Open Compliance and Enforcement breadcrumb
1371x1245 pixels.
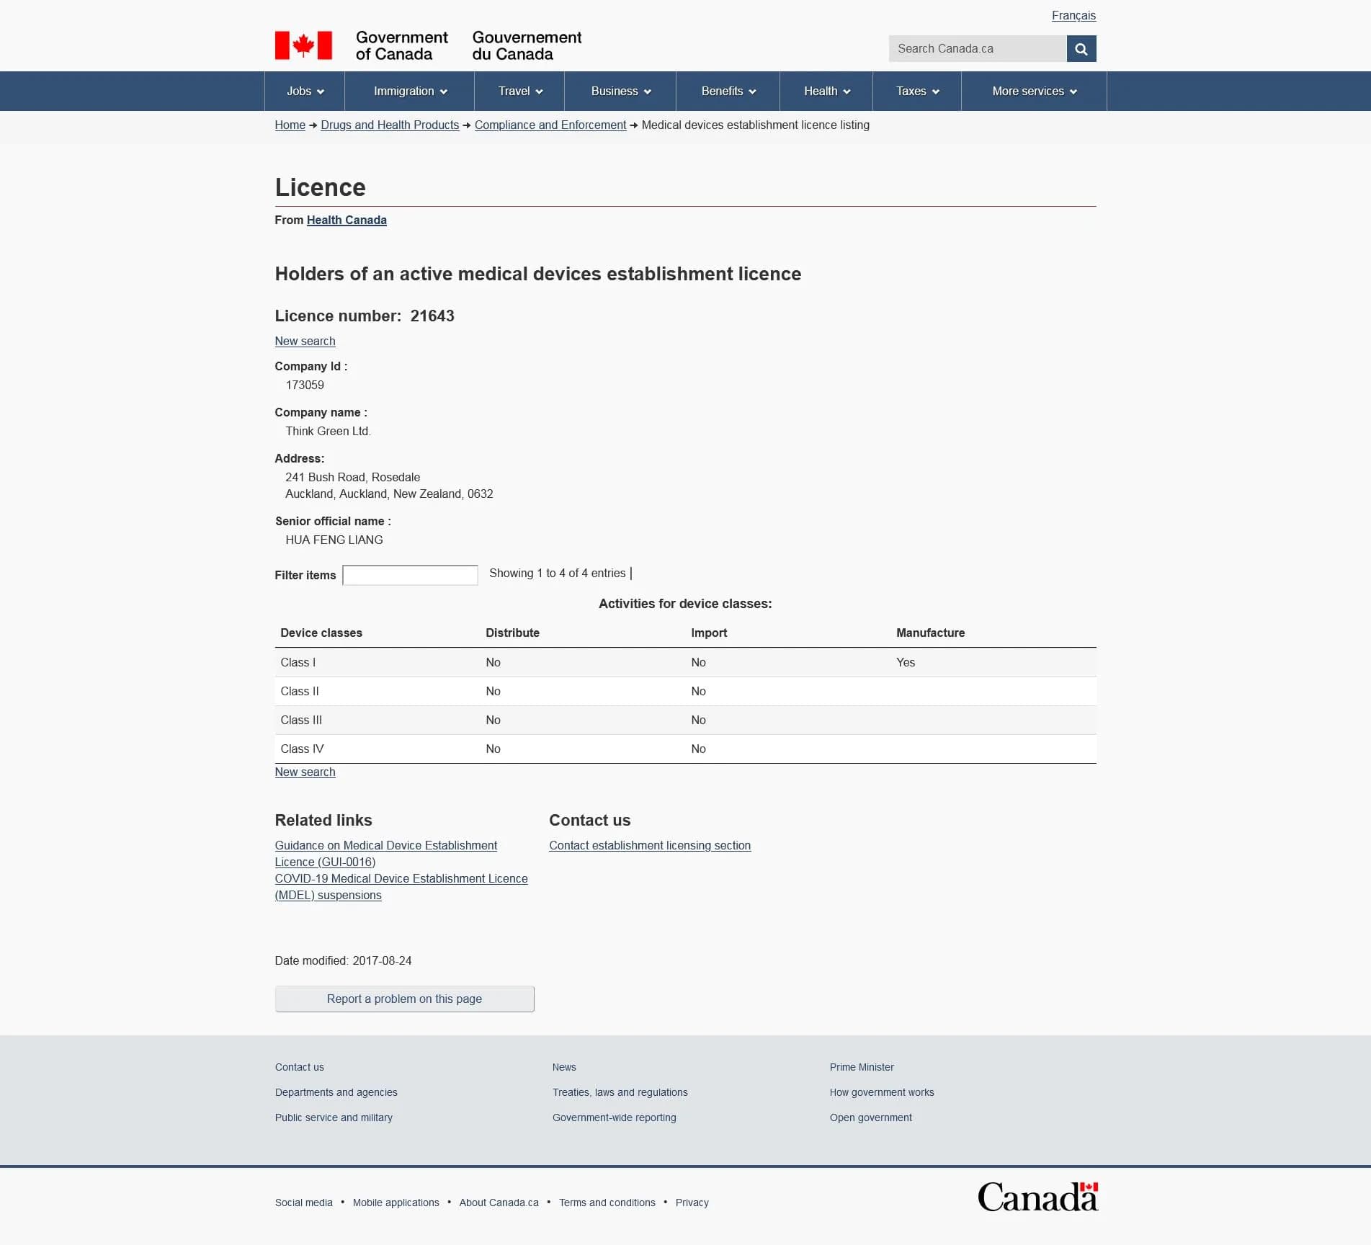pos(550,125)
